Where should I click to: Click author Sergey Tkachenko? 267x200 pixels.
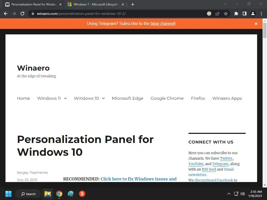pyautogui.click(x=32, y=172)
